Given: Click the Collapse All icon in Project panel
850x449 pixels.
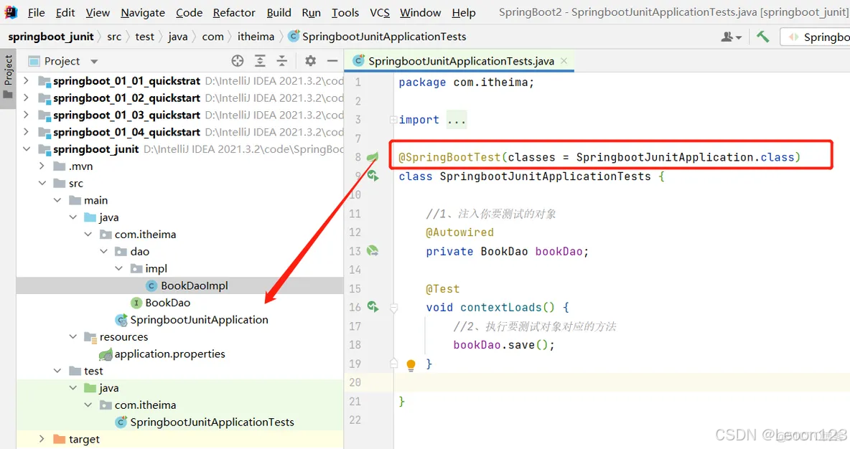Looking at the screenshot, I should click(282, 61).
